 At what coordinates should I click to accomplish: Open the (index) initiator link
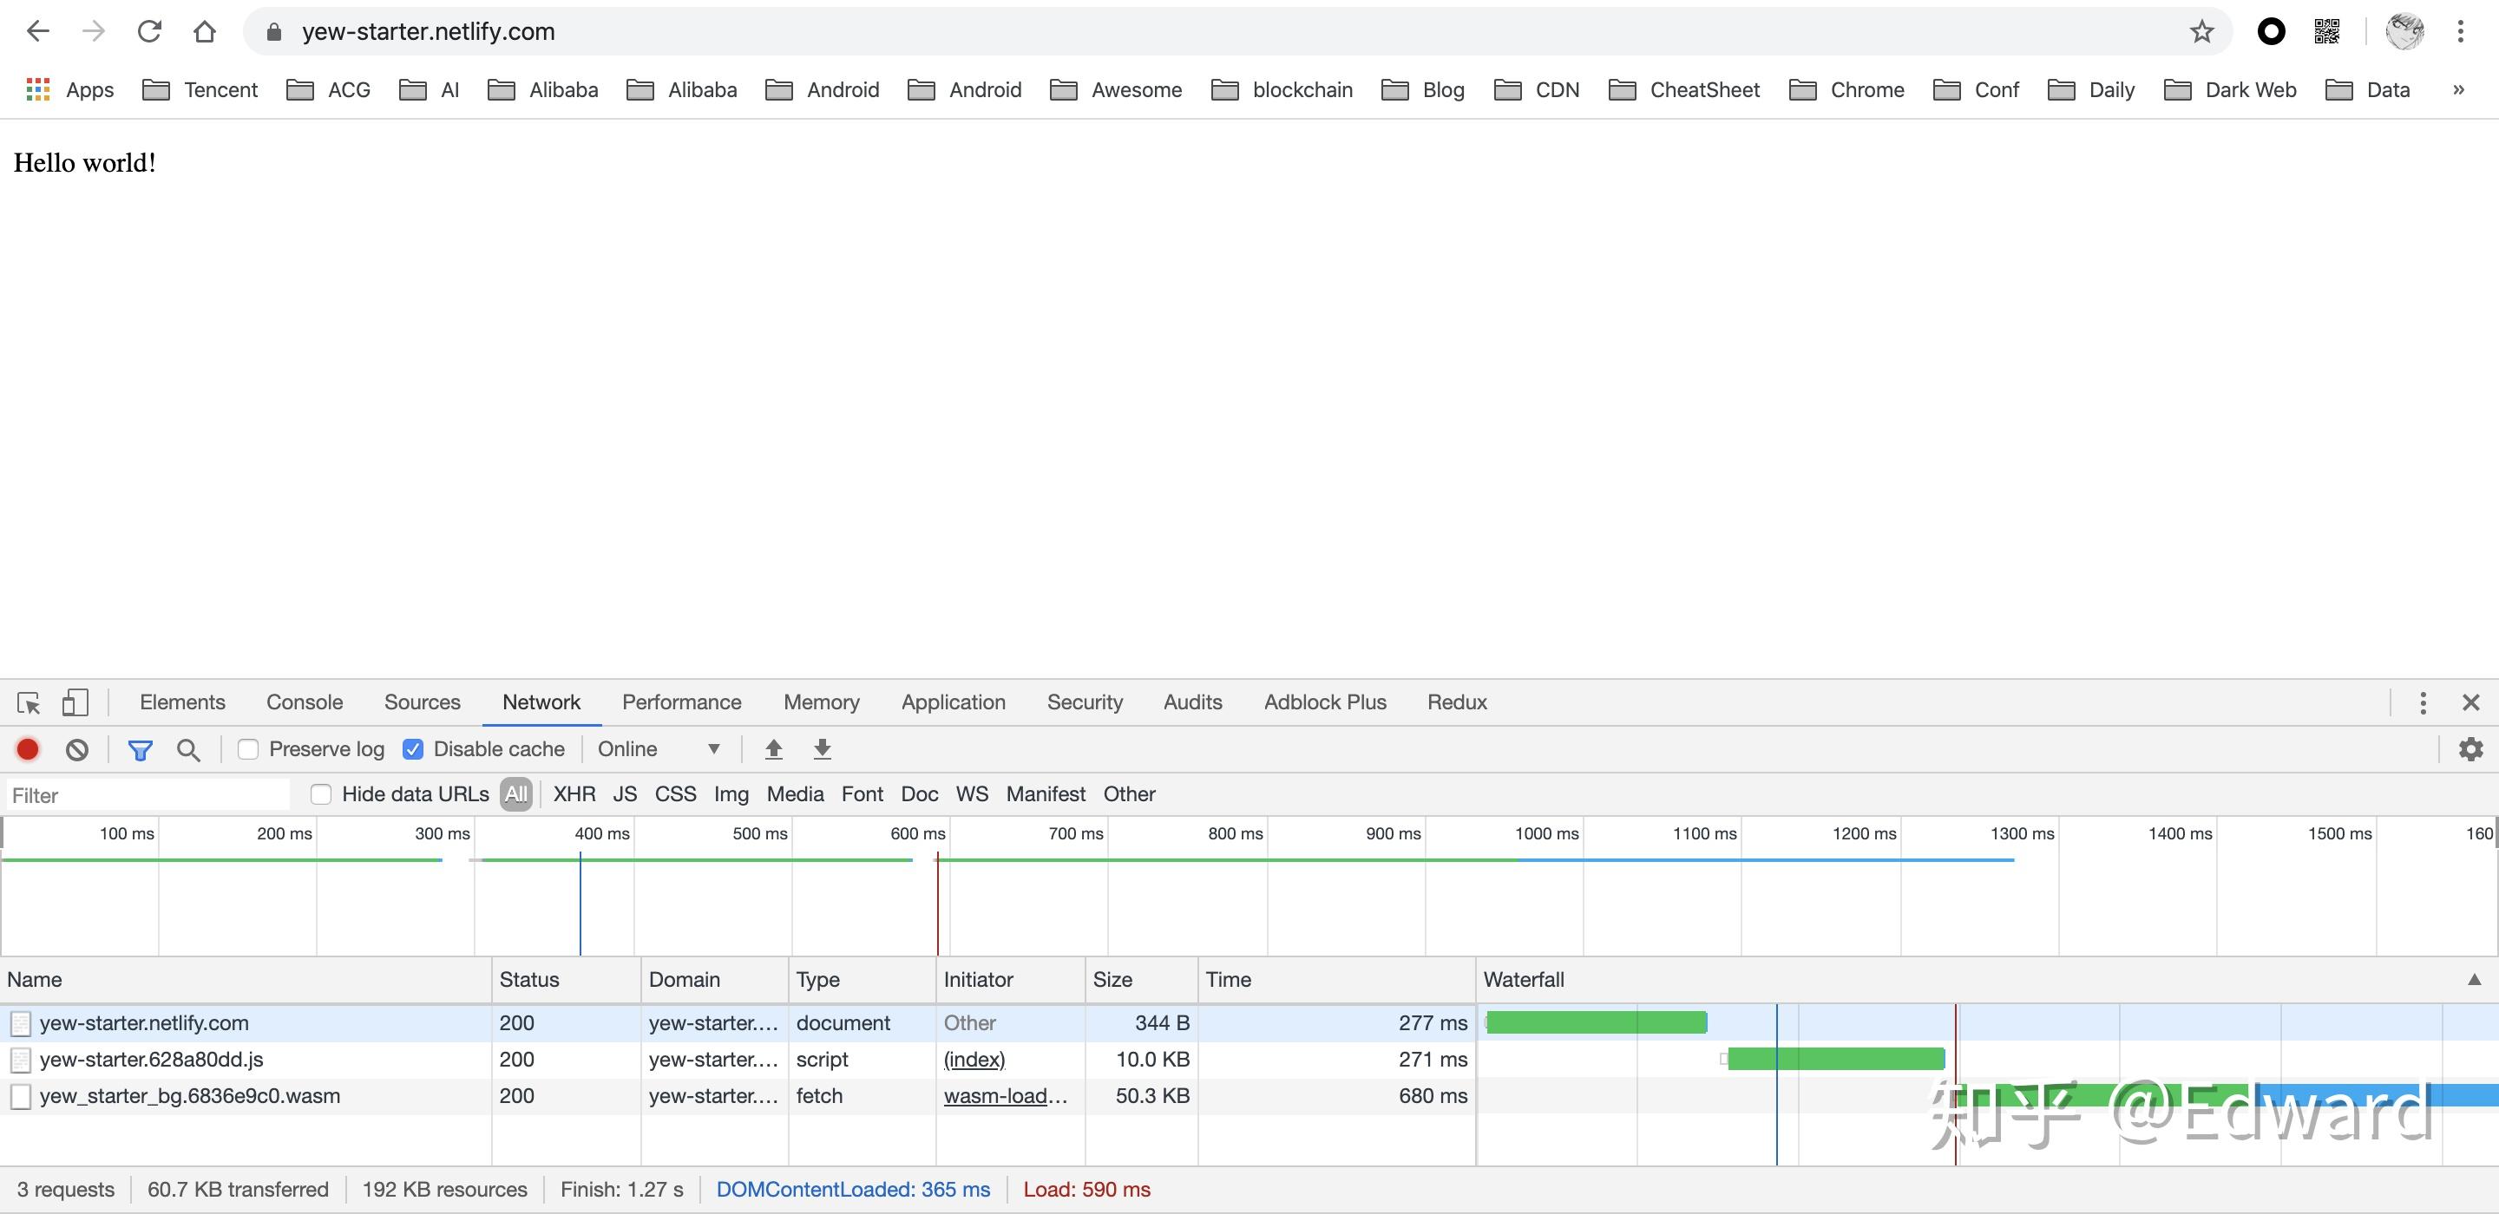click(x=974, y=1059)
